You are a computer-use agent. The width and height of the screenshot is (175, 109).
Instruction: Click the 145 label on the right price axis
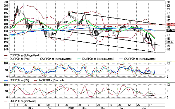tap(169, 50)
